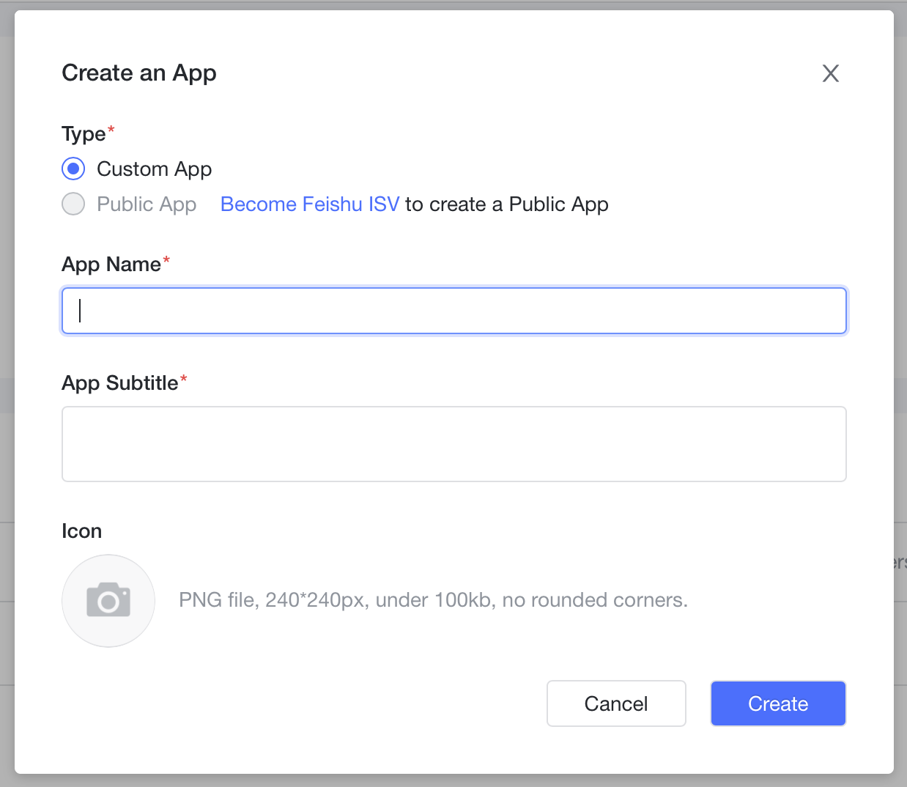Click the Icon section label

tap(81, 531)
